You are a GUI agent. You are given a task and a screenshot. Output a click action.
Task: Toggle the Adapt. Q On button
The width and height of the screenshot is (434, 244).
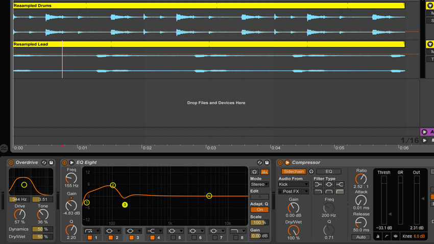259,210
